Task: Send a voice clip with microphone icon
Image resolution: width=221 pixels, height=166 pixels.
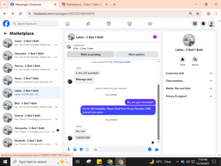Action: click(69, 150)
